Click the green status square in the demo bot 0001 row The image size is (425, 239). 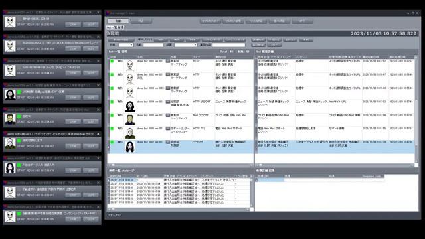point(112,61)
